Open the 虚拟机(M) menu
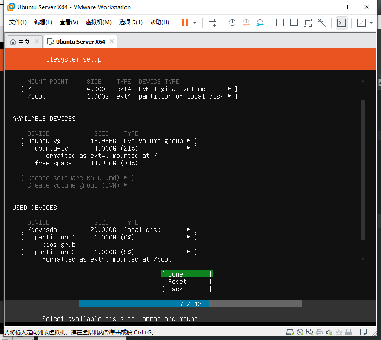381x340 pixels. click(x=98, y=22)
